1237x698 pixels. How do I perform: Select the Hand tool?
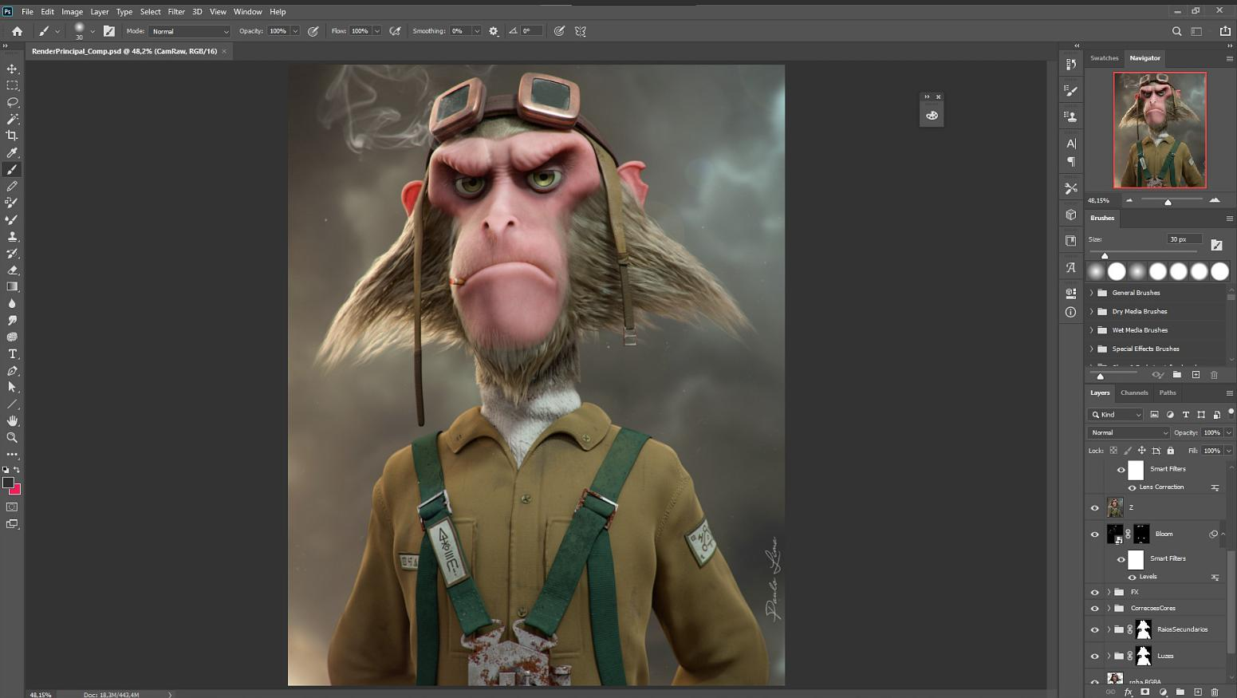(x=12, y=420)
